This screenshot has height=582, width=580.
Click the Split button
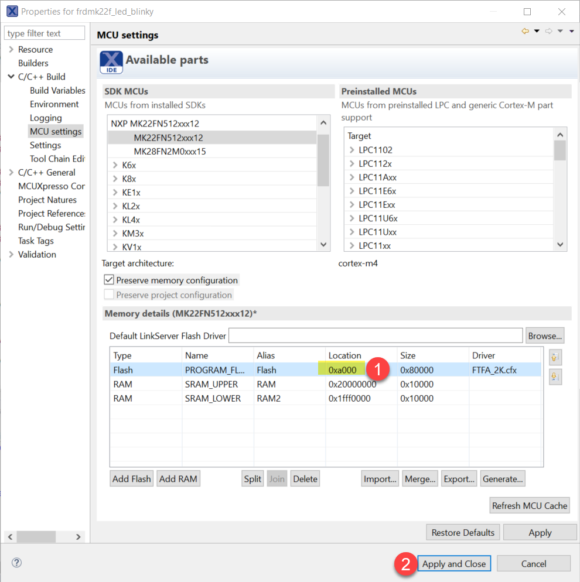tap(253, 479)
